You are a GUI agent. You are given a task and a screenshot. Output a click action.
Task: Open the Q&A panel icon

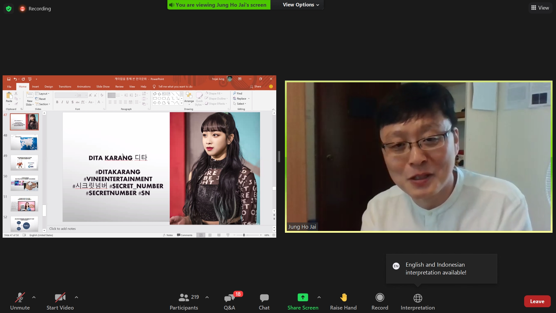pos(229,298)
